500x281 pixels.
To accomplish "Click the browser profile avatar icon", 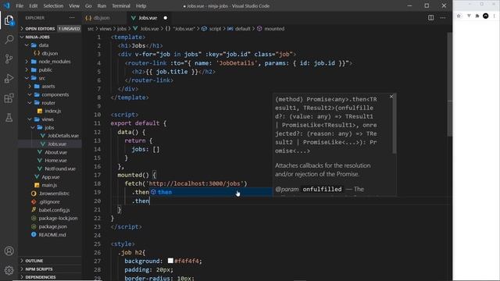I will (x=486, y=16).
